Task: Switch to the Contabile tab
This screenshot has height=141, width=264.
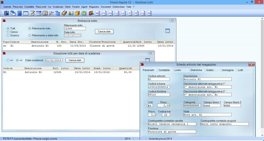Action: [164, 70]
